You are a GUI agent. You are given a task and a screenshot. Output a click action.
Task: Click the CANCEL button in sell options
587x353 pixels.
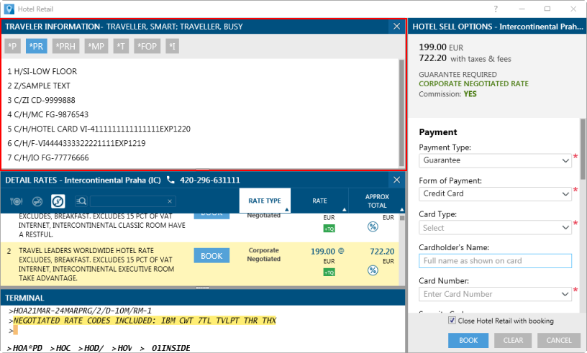tap(558, 340)
